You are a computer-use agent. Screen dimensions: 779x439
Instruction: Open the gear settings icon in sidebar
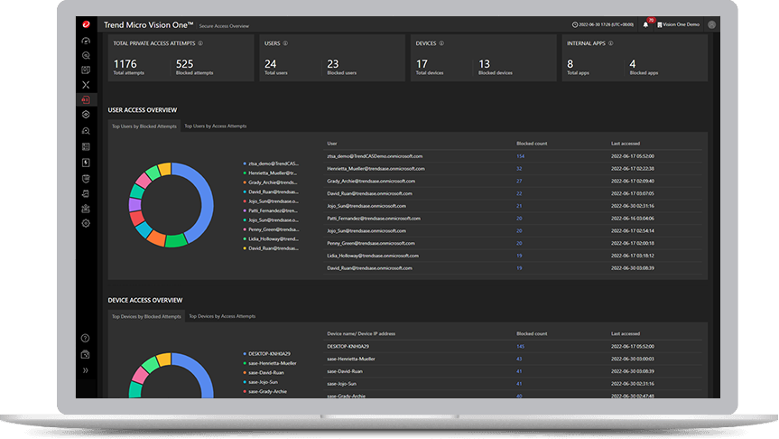tap(86, 223)
